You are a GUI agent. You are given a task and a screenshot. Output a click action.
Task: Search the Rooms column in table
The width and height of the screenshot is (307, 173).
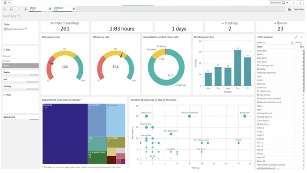292,43
